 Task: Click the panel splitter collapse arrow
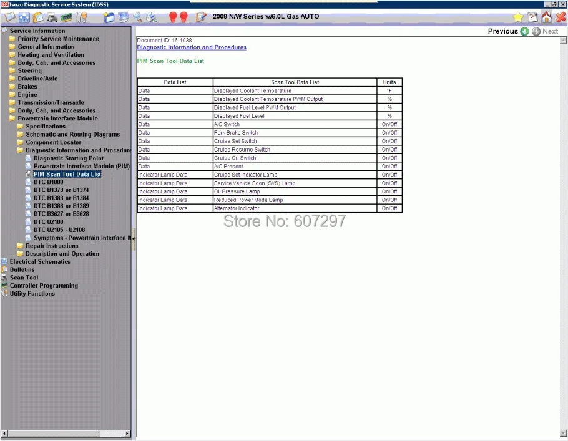pyautogui.click(x=134, y=239)
